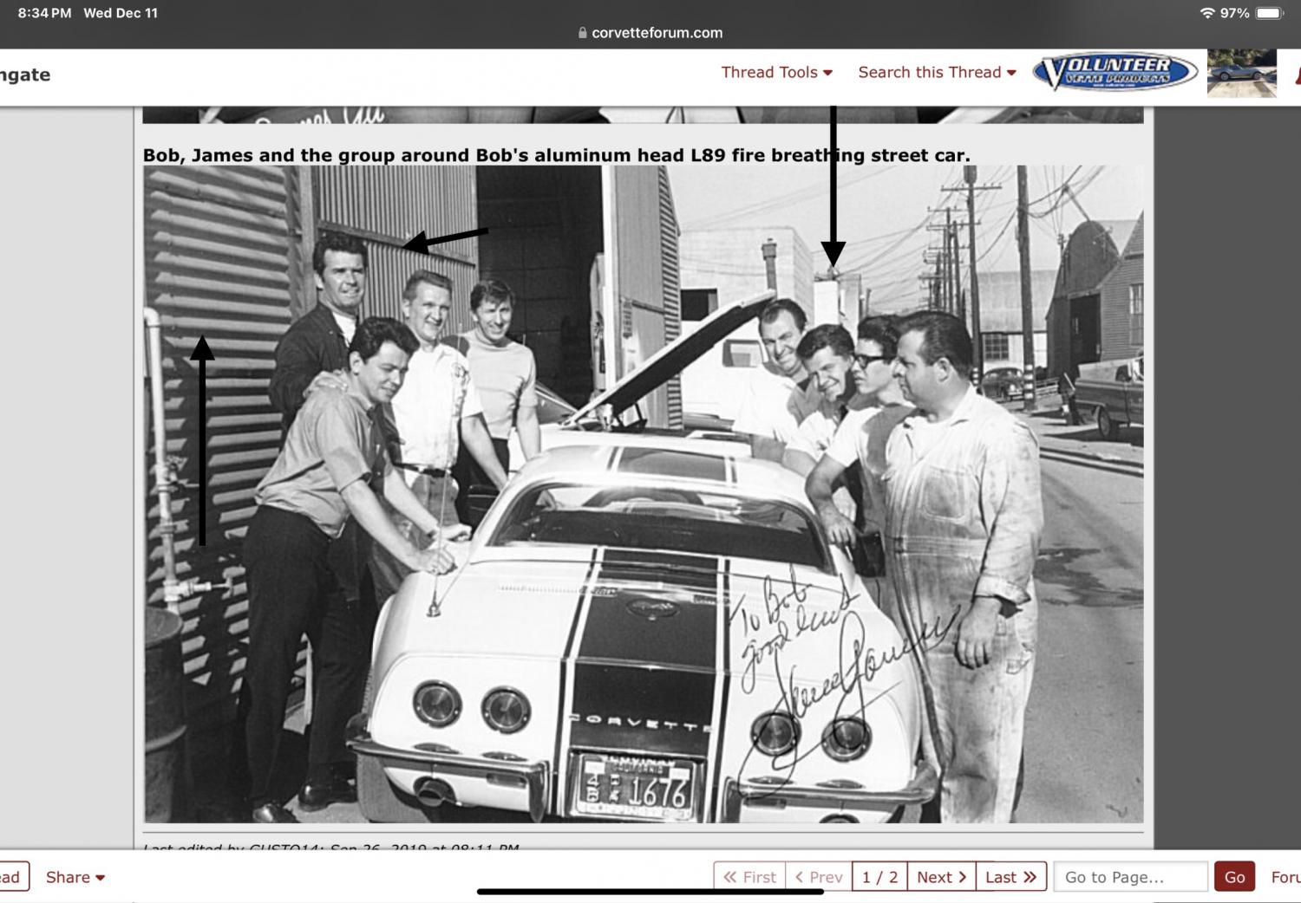Go to the First page

pos(750,877)
